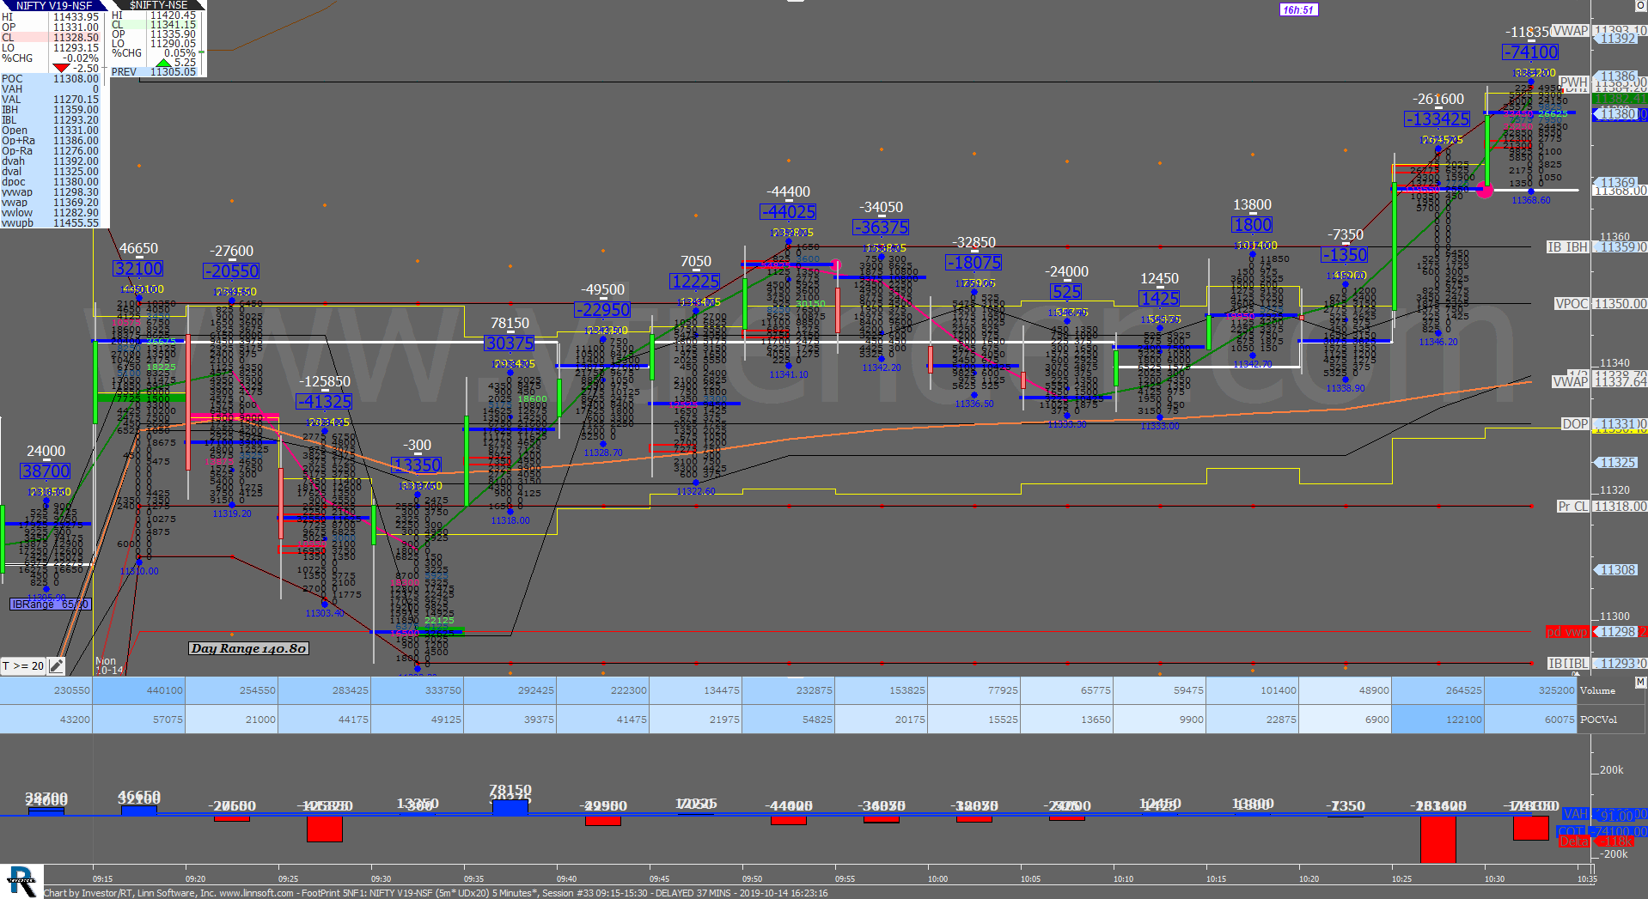The height and width of the screenshot is (899, 1648).
Task: Click the M button beside the Volume row
Action: pos(1640,683)
